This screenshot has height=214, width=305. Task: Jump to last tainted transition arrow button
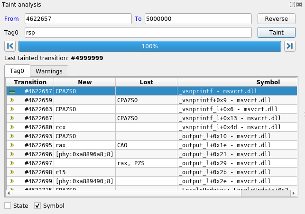(x=289, y=46)
